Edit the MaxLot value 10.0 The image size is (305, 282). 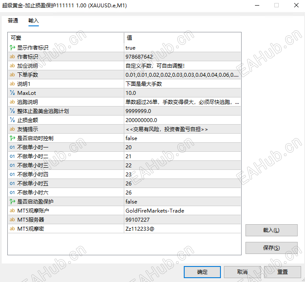click(x=182, y=93)
